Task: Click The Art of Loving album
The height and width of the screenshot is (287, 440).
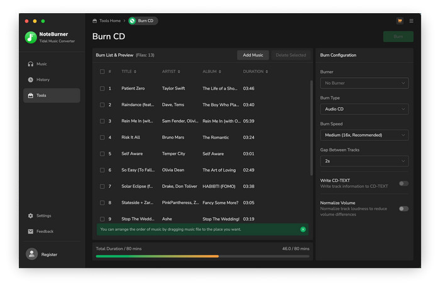Action: click(x=219, y=170)
